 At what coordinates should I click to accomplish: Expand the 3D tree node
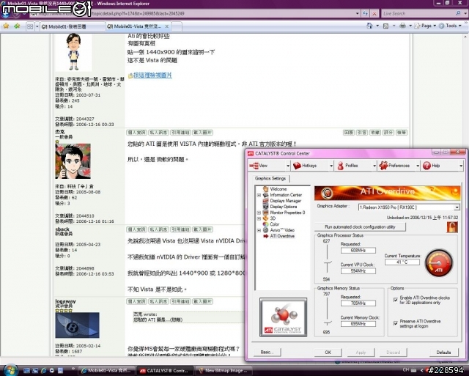pyautogui.click(x=259, y=218)
